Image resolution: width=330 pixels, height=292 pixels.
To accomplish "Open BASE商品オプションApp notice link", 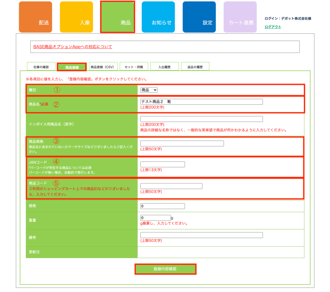I will (x=73, y=47).
